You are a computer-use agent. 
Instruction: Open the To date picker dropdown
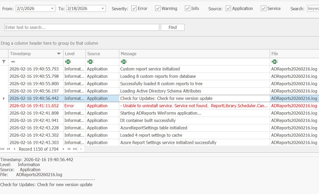102,8
